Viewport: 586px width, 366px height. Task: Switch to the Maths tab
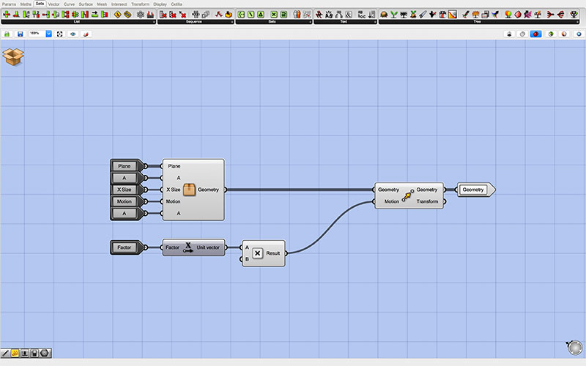tap(26, 4)
